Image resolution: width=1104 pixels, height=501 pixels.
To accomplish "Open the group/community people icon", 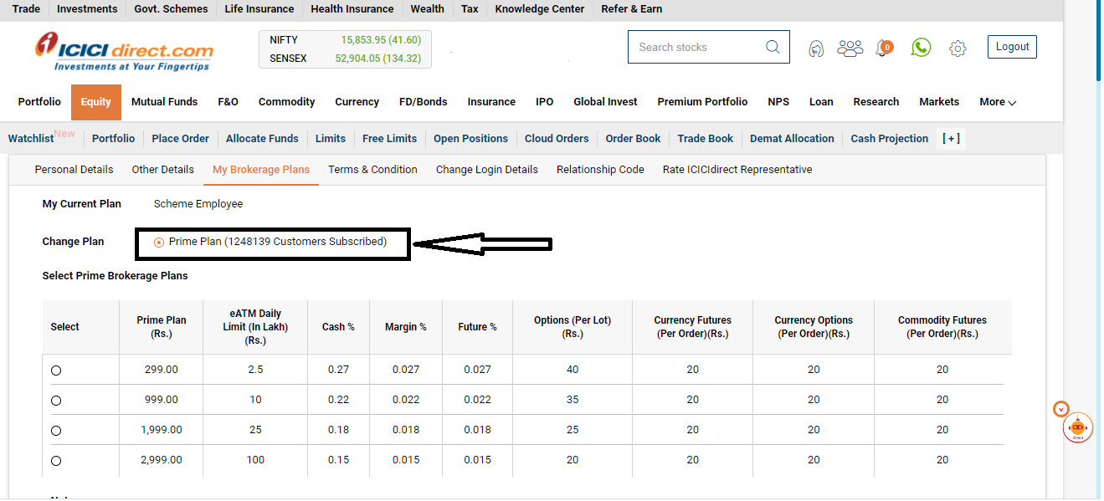I will point(850,49).
